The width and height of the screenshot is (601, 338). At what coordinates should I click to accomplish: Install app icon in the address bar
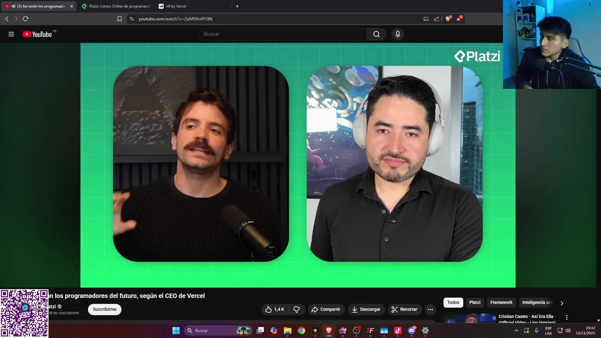[x=426, y=19]
